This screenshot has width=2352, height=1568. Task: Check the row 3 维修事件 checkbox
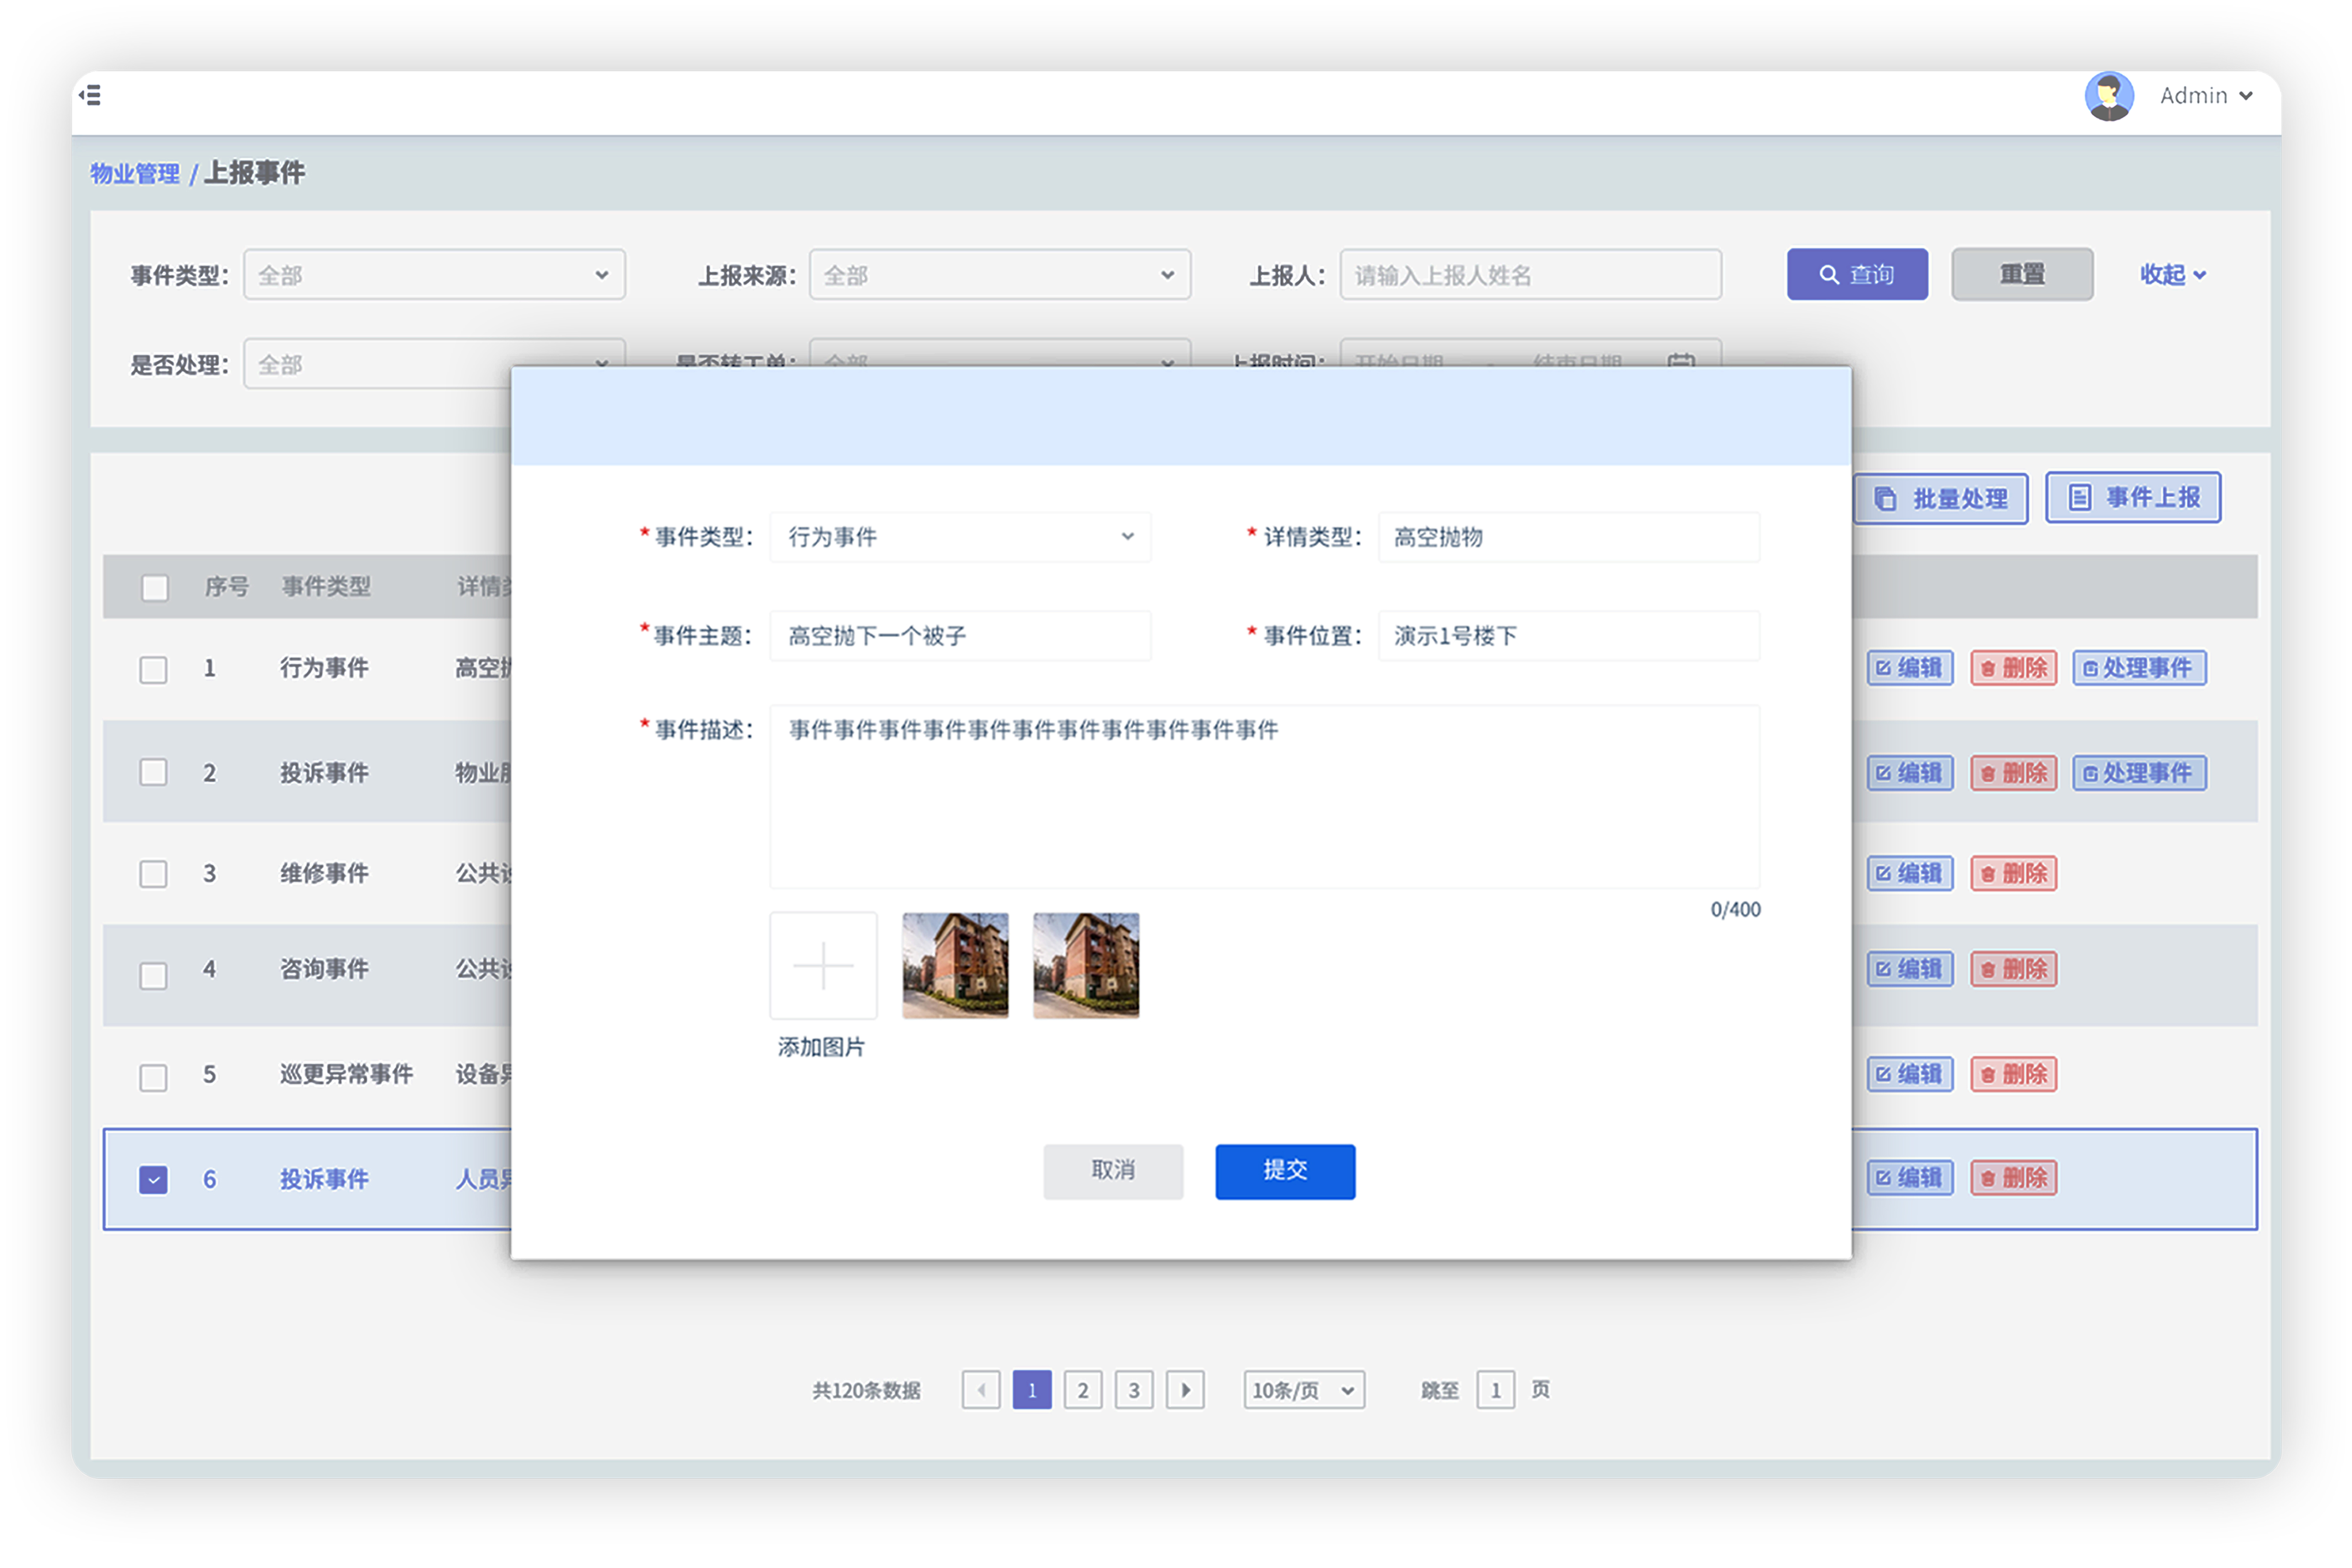tap(153, 874)
